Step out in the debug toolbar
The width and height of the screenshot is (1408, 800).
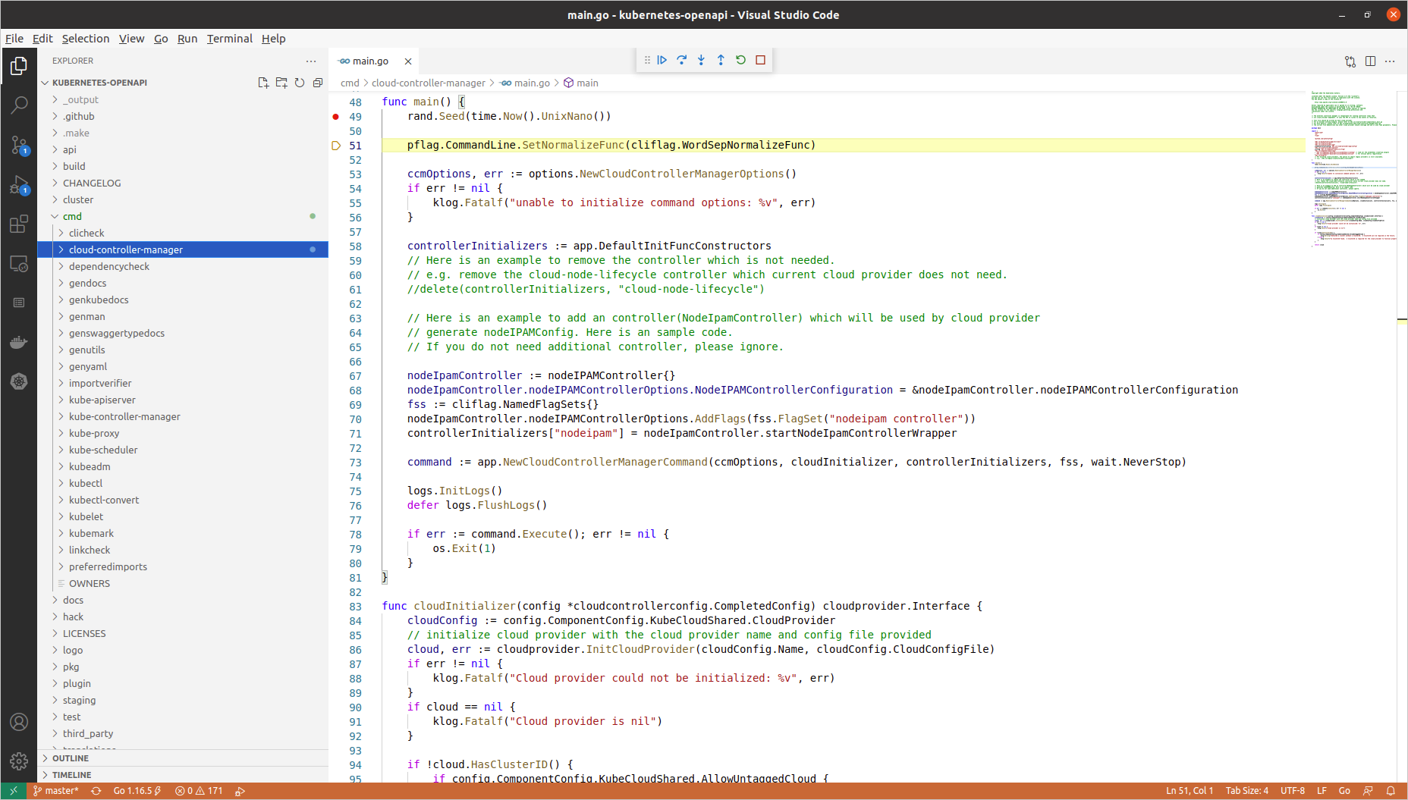(x=721, y=60)
